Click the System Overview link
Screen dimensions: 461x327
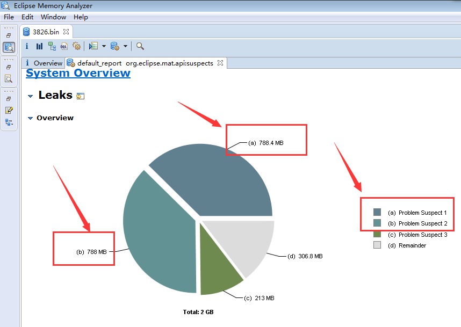[x=78, y=73]
